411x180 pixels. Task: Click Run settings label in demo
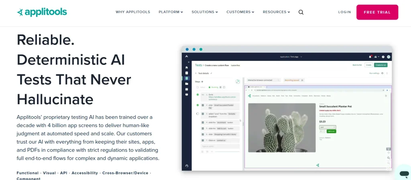point(374,73)
